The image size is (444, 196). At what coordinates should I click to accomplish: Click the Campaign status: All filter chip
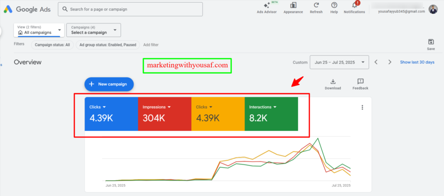click(52, 45)
